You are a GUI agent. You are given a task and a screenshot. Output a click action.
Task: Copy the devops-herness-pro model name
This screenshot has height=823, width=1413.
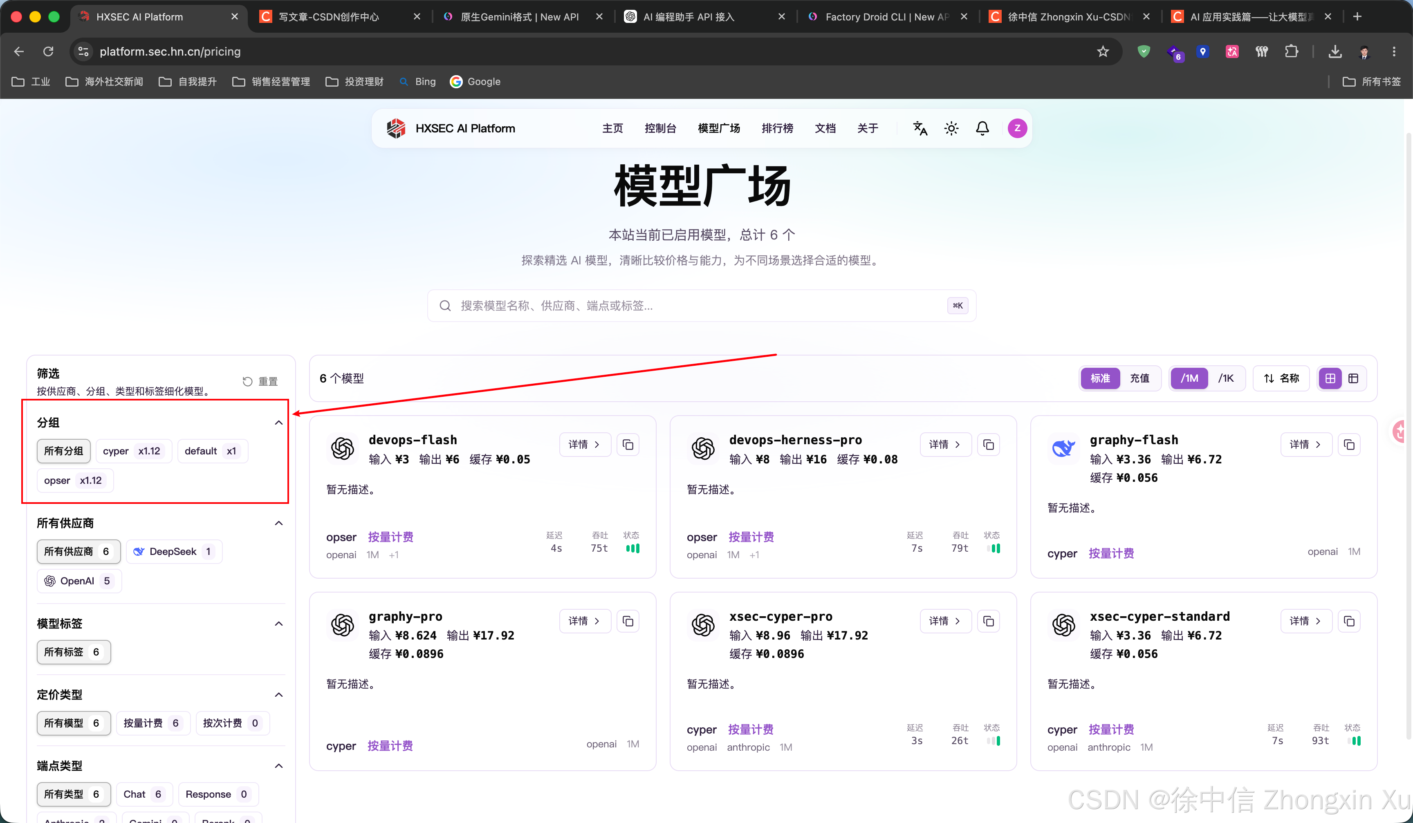click(x=989, y=445)
